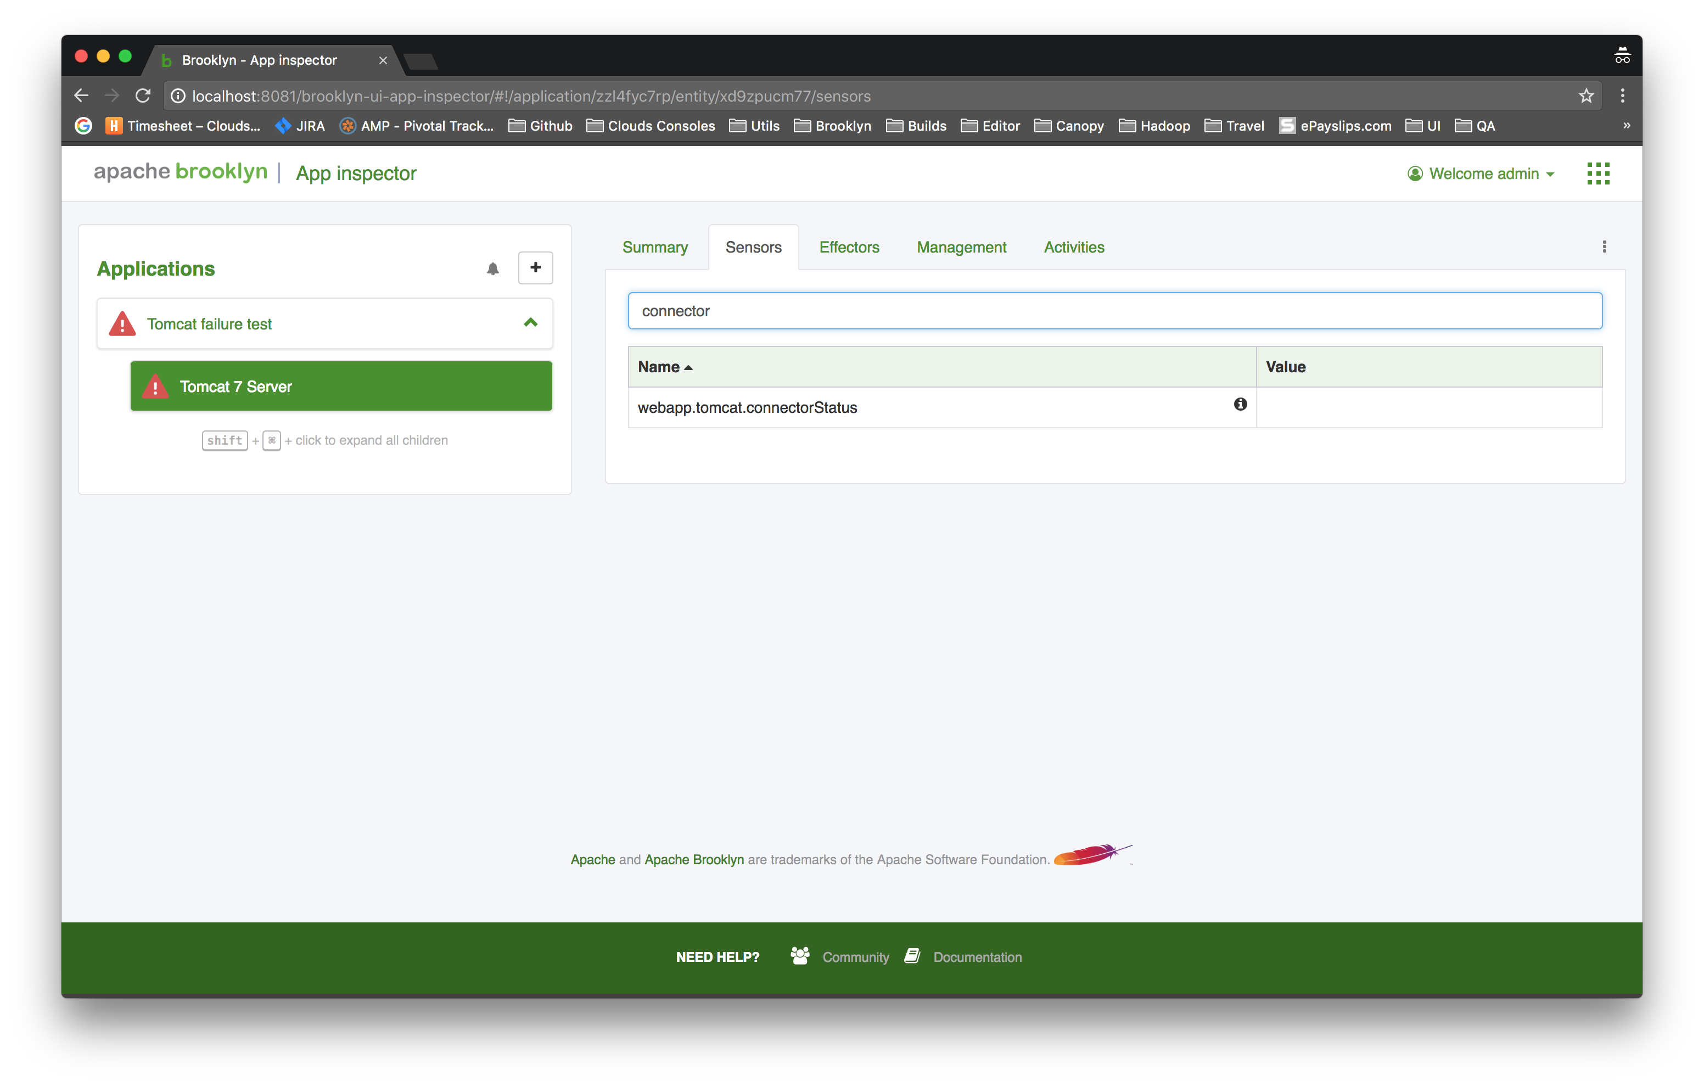The image size is (1704, 1086).
Task: Click the sensor filter field containing connector
Action: click(x=1114, y=311)
